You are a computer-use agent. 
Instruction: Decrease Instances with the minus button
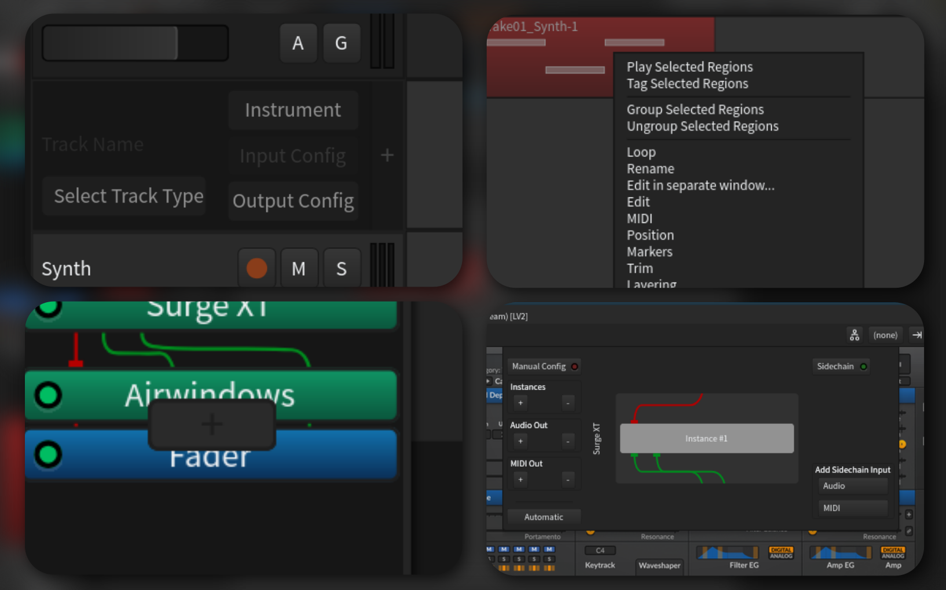[x=568, y=403]
